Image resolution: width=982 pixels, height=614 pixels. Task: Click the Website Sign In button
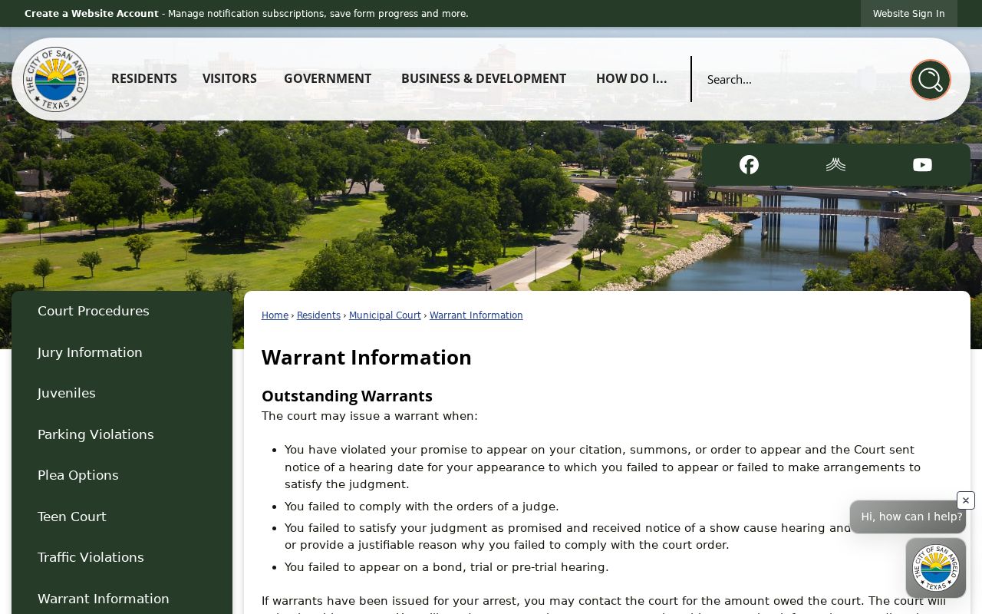[x=908, y=13]
